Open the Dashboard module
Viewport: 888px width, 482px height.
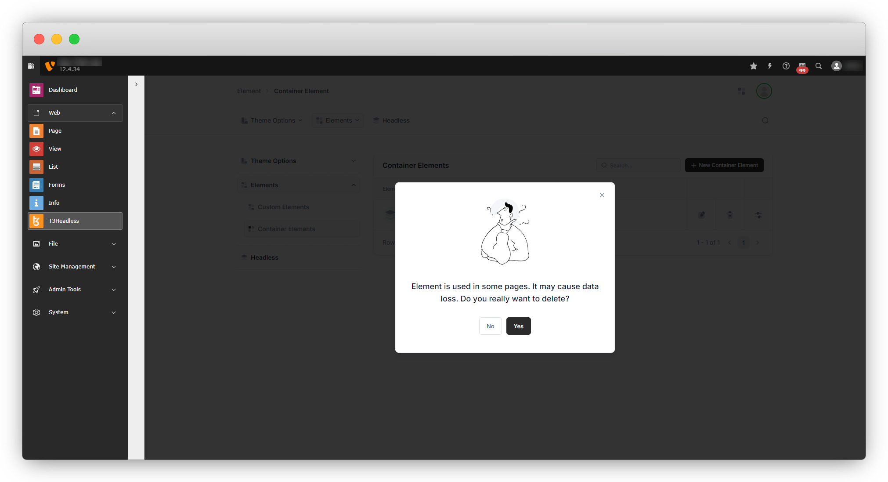coord(63,90)
